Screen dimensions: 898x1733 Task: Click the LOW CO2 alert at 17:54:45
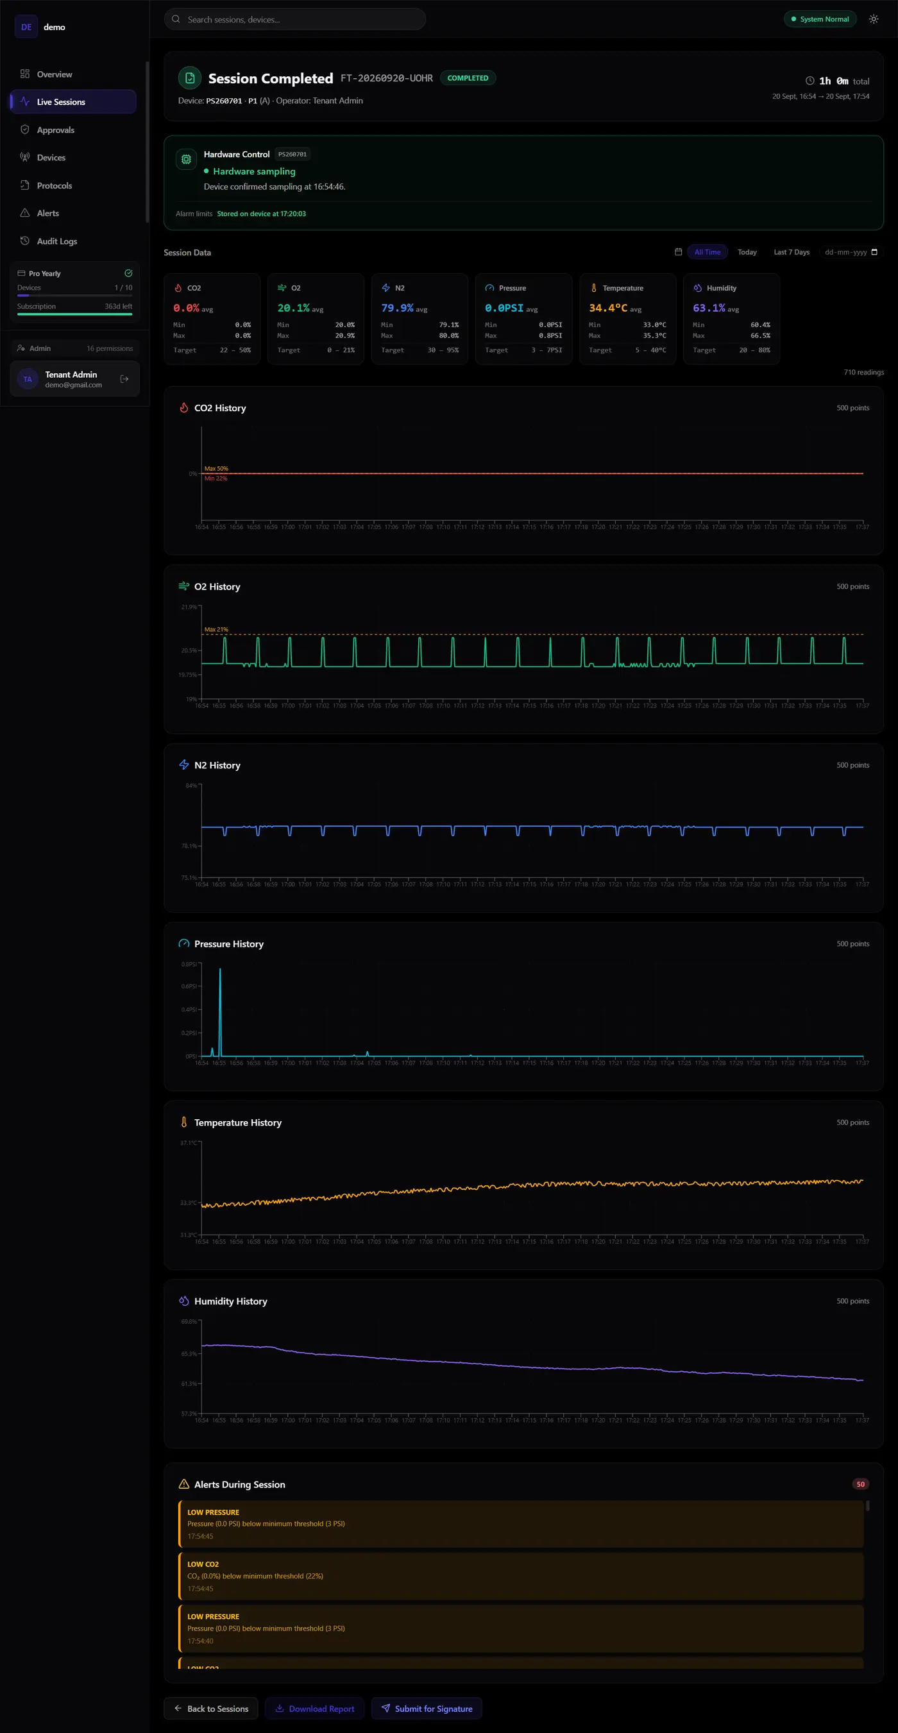[x=521, y=1576]
